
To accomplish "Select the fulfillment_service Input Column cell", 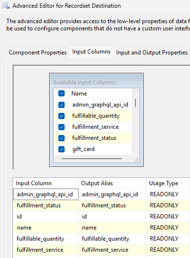I will (x=46, y=250).
